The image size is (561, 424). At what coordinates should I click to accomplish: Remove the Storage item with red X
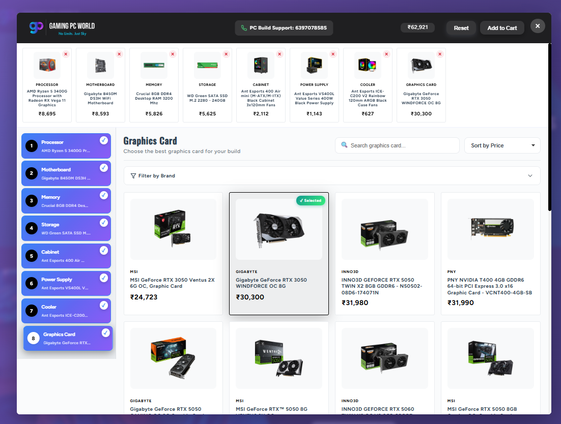pyautogui.click(x=226, y=54)
